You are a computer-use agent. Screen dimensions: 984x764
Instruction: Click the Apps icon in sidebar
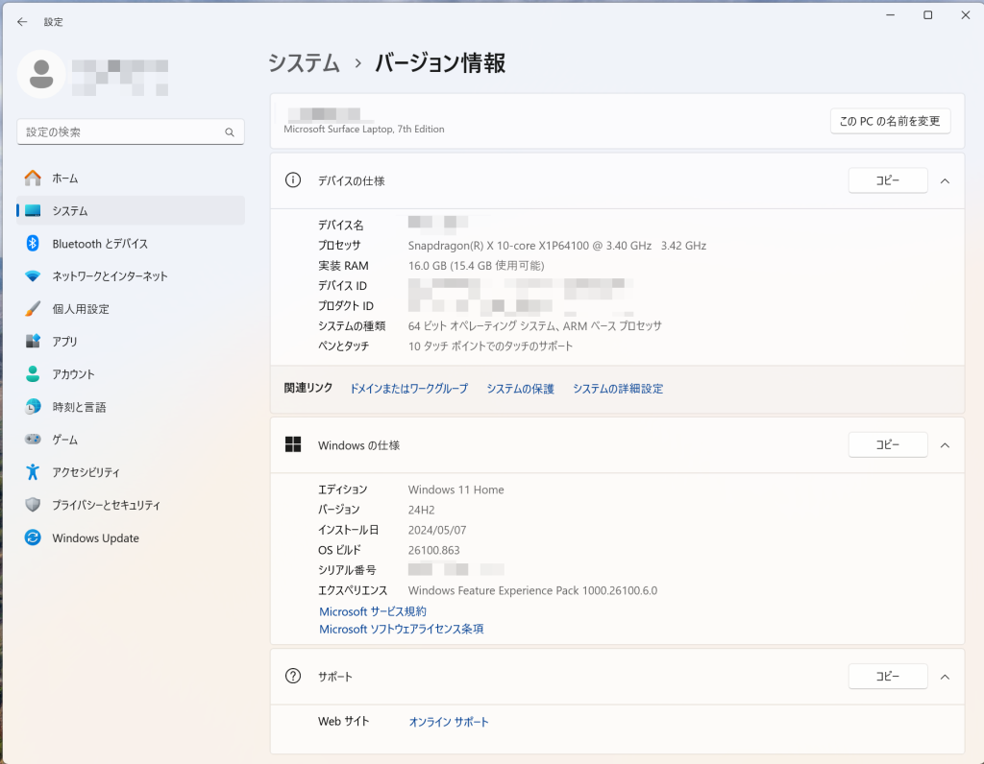click(x=33, y=342)
